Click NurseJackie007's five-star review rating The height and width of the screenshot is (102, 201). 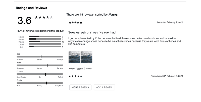[75, 76]
